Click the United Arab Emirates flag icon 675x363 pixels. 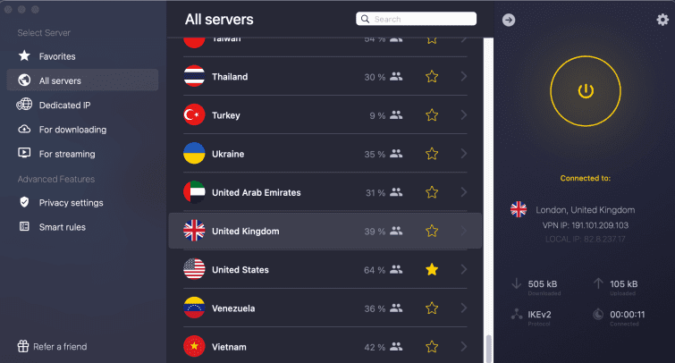pos(194,192)
